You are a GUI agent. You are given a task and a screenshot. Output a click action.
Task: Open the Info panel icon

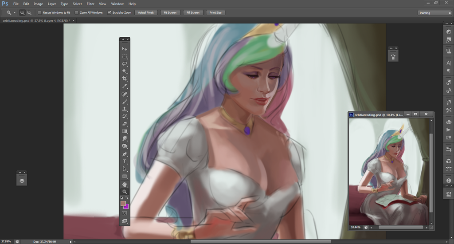[x=449, y=181]
